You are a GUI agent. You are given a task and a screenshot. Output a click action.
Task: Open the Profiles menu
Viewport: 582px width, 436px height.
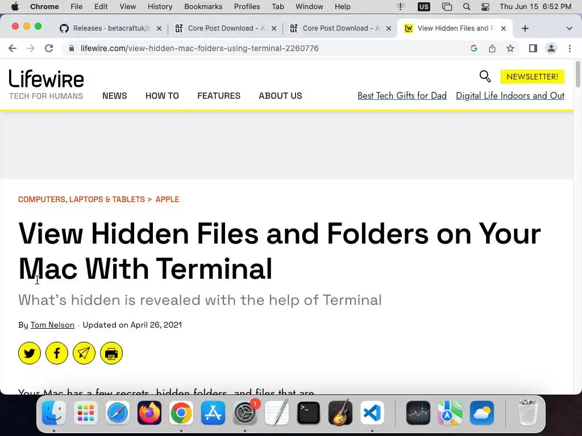(247, 7)
